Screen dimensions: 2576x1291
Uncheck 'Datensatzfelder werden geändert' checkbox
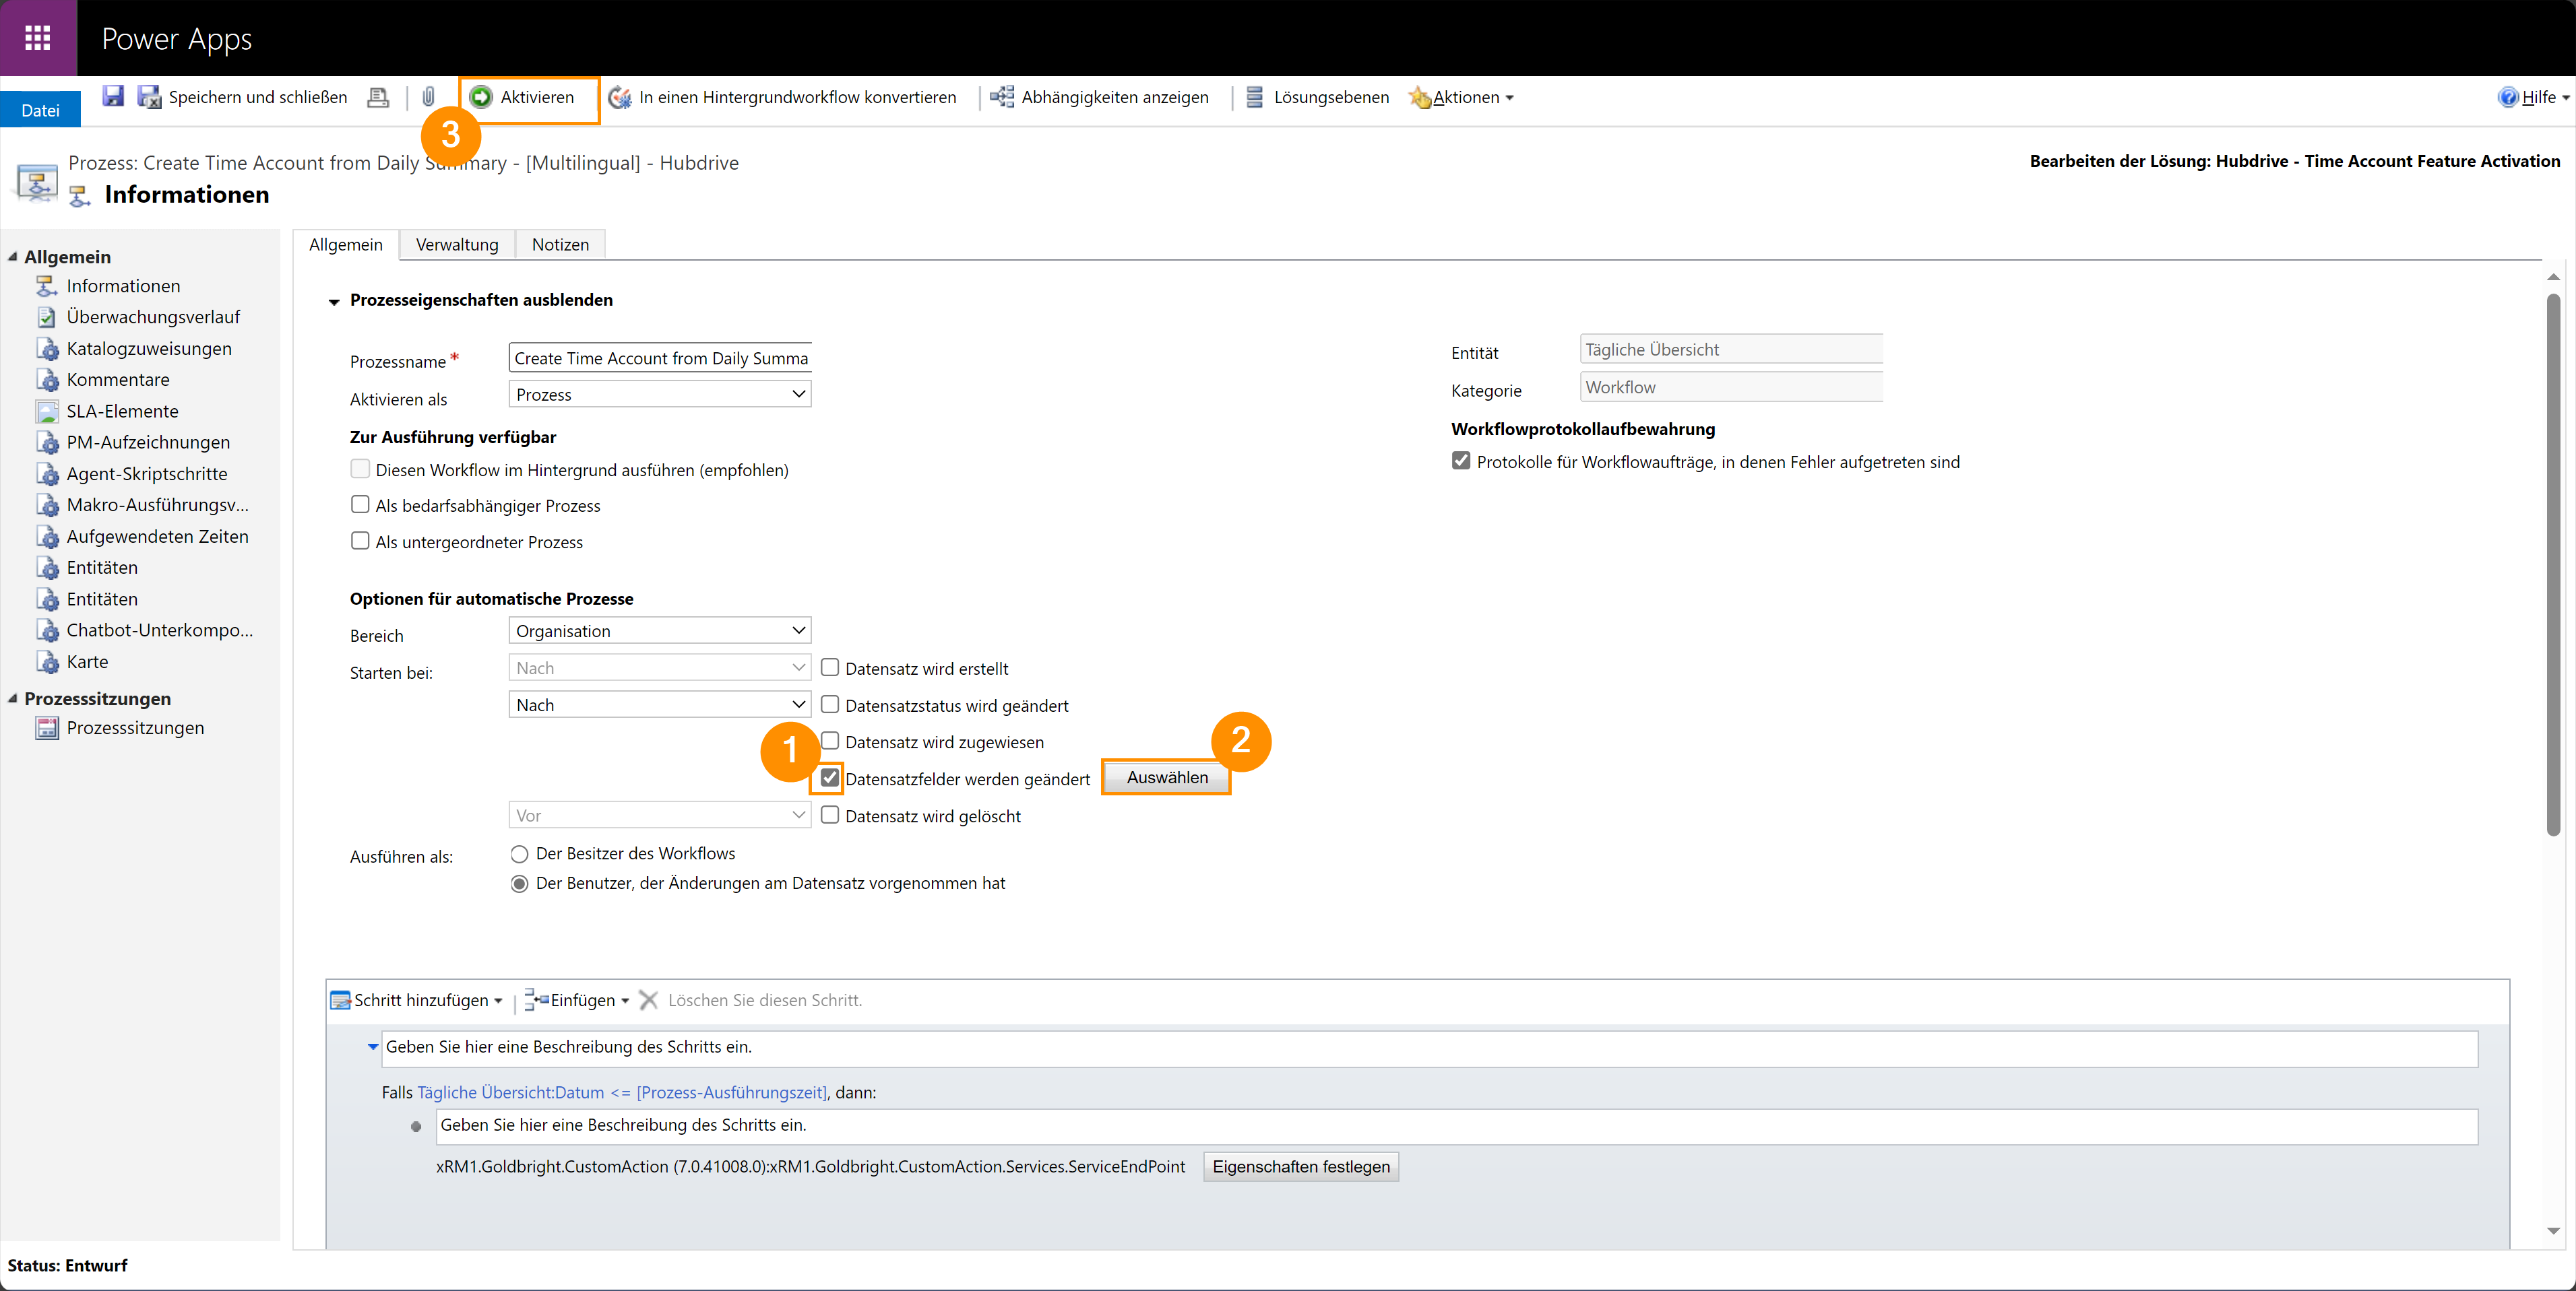coord(830,777)
